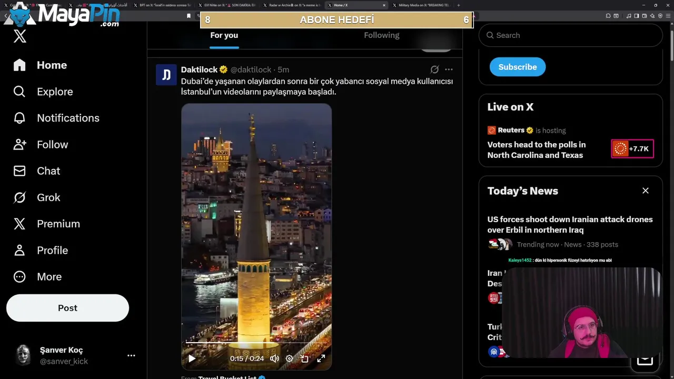Viewport: 674px width, 379px height.
Task: Open live 'Voters head to the polls' broadcast
Action: (537, 150)
